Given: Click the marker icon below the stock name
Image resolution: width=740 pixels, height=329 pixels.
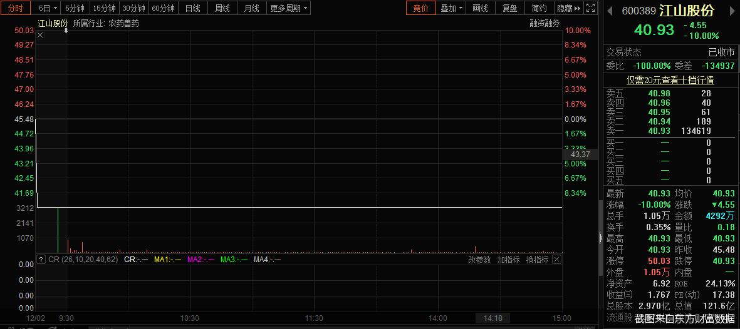Looking at the screenshot, I should (x=66, y=31).
